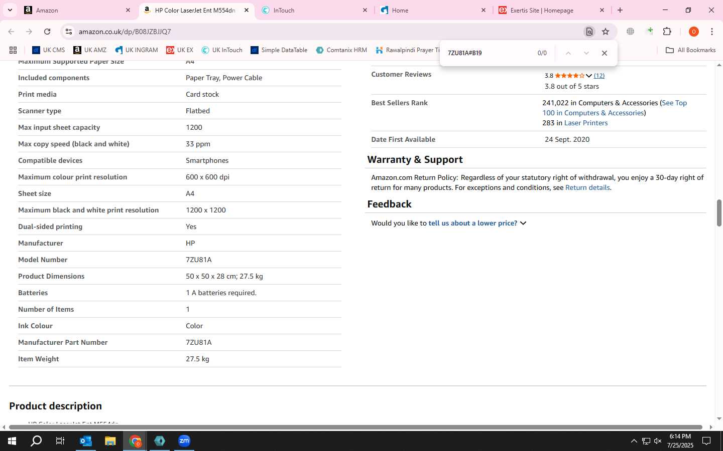Open UK InTouch bookmark

tap(222, 50)
